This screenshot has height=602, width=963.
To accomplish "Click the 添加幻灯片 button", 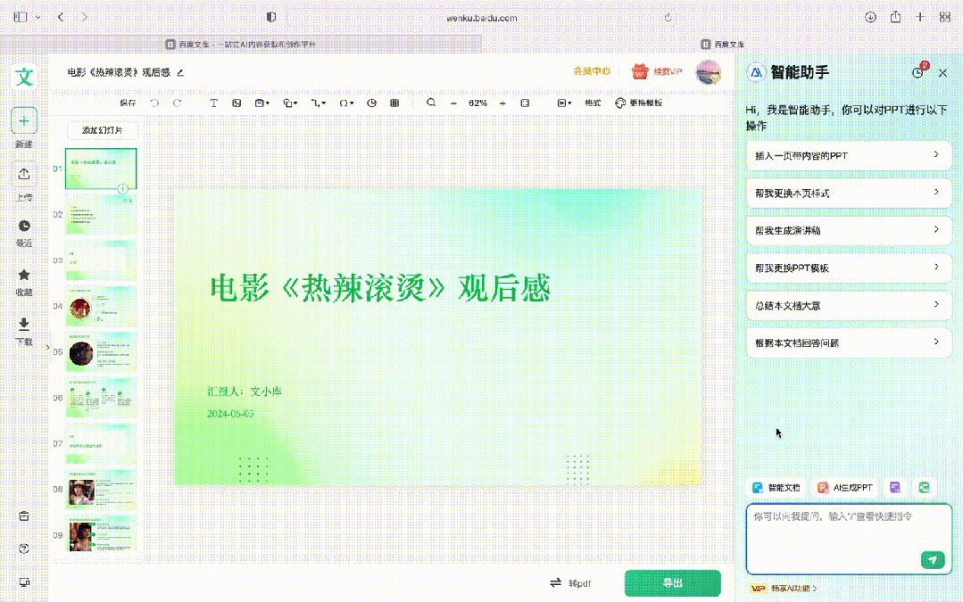I will pos(102,130).
